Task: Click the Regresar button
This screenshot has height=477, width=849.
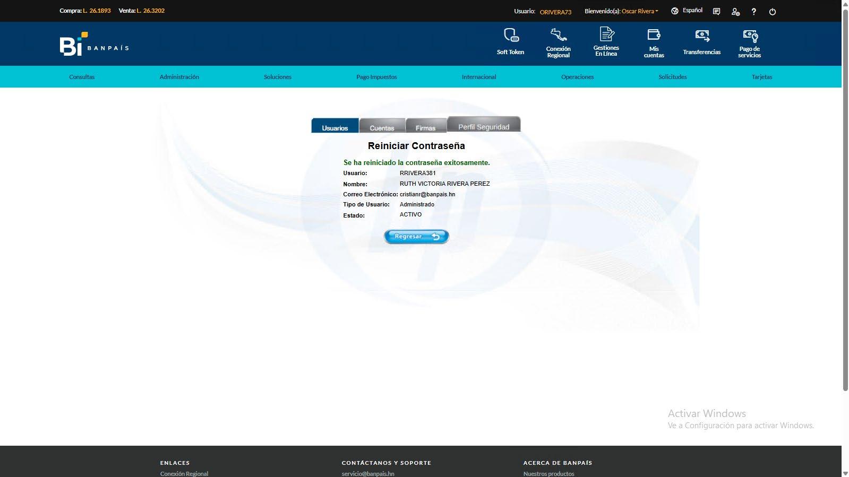Action: 416,237
